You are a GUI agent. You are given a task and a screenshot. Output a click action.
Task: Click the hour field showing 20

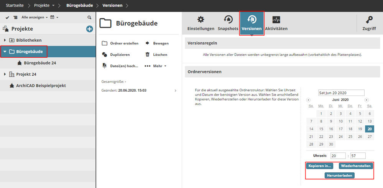tap(338, 156)
